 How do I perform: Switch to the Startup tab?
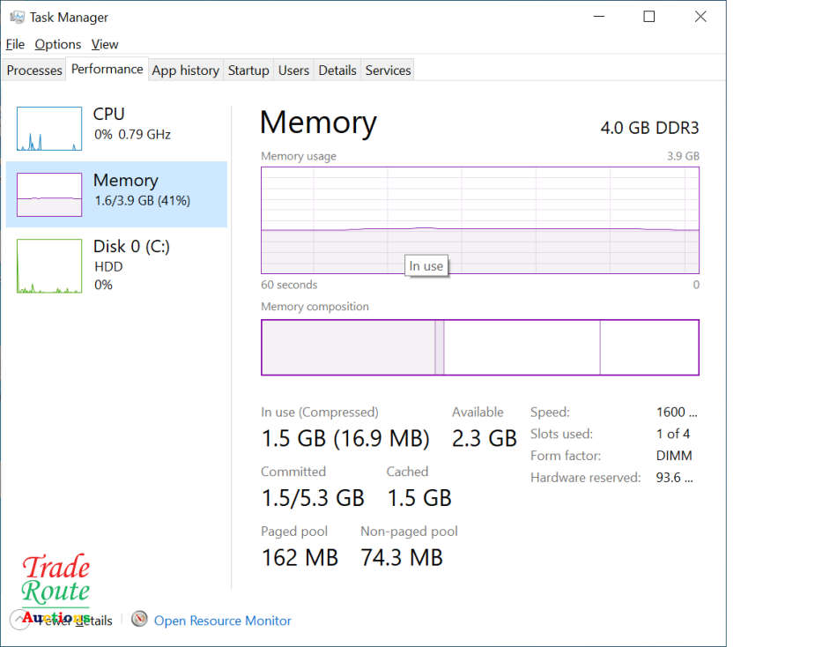click(248, 71)
